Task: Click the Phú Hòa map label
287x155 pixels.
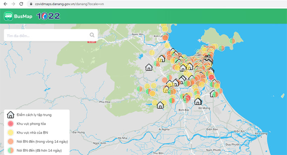Action: tap(105, 102)
